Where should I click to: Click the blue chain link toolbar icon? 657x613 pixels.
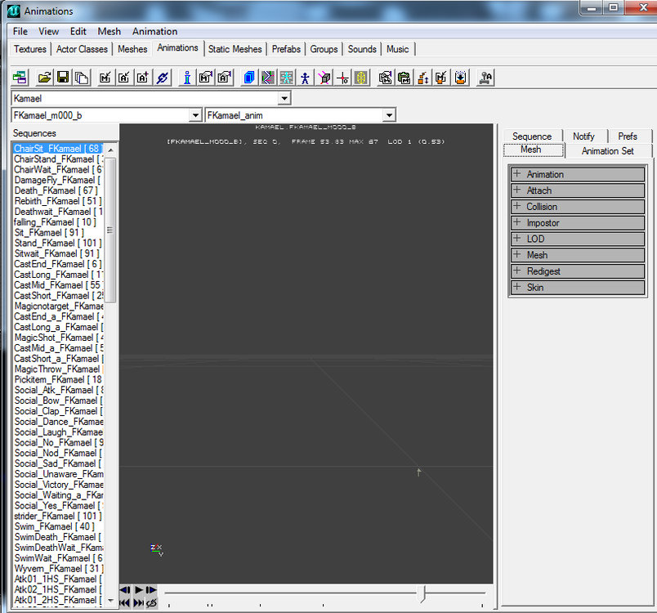click(162, 78)
